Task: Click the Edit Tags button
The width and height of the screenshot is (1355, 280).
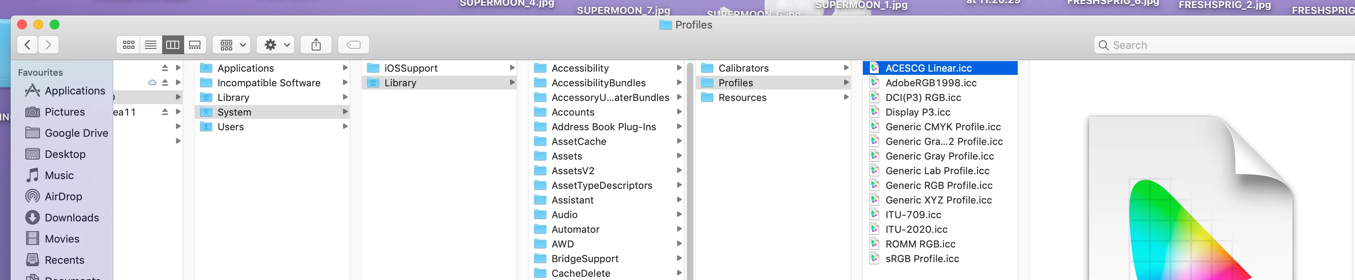Action: [x=354, y=45]
